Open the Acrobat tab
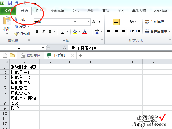172x129 pixels. click(x=161, y=11)
